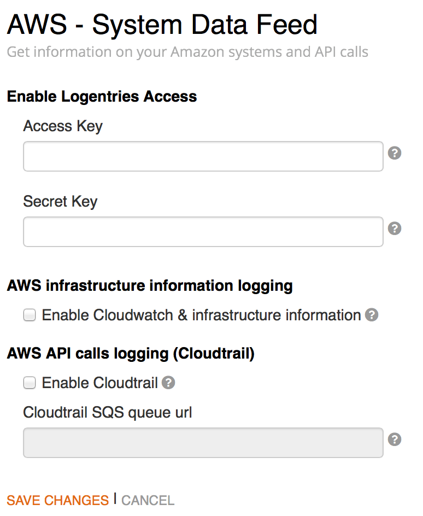This screenshot has height=516, width=423.
Task: Open the help icon next to Enable Cloudtrail
Action: 168,383
